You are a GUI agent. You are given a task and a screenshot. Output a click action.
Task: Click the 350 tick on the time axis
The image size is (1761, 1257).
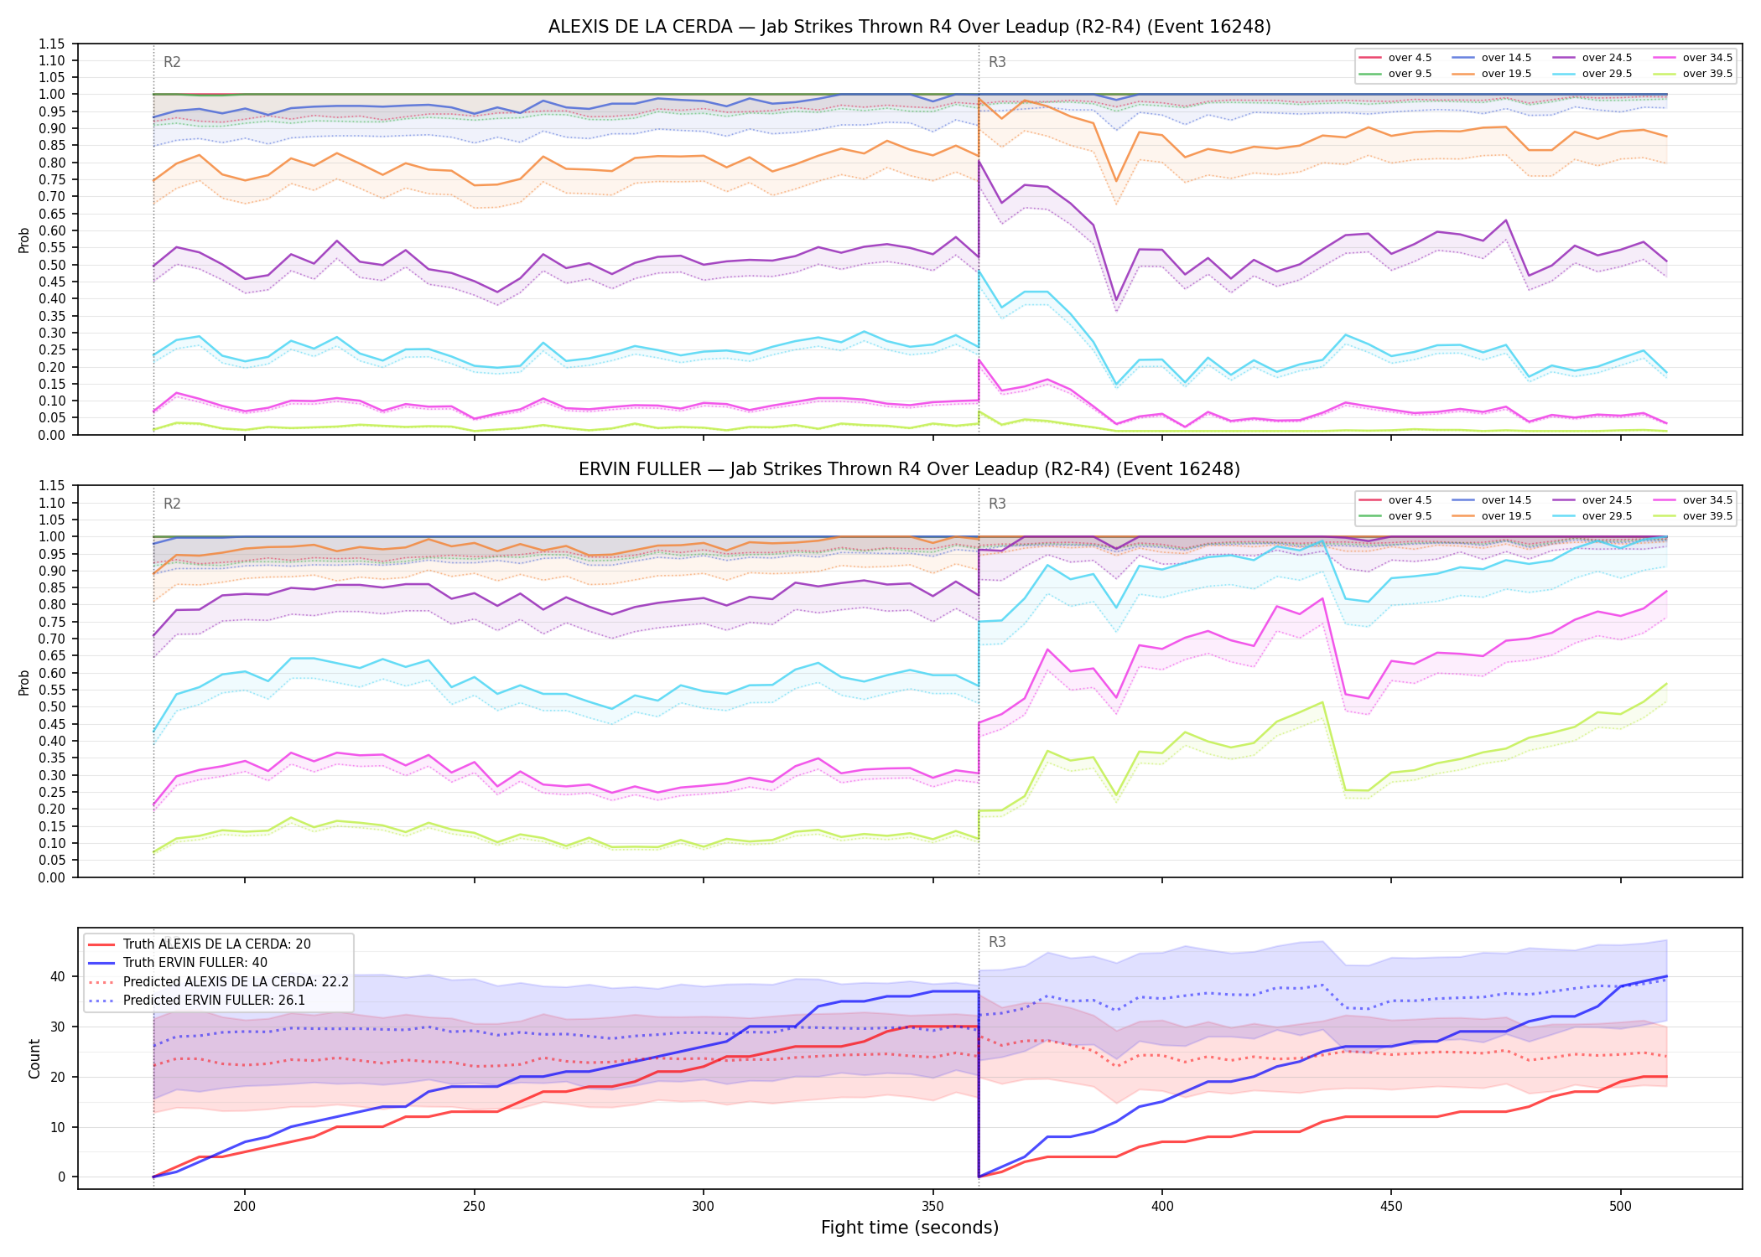932,1207
